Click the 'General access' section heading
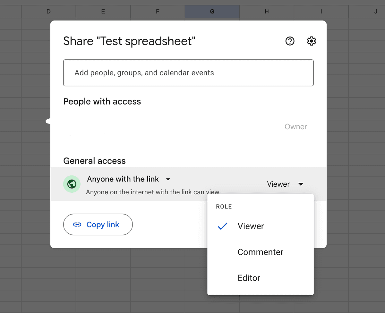The image size is (385, 313). click(x=94, y=161)
